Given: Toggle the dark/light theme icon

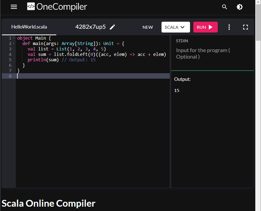Looking at the screenshot, I should click(x=240, y=7).
